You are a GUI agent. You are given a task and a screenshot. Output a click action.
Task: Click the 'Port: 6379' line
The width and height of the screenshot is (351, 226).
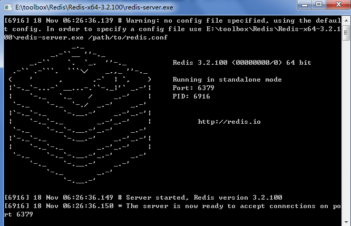[193, 88]
